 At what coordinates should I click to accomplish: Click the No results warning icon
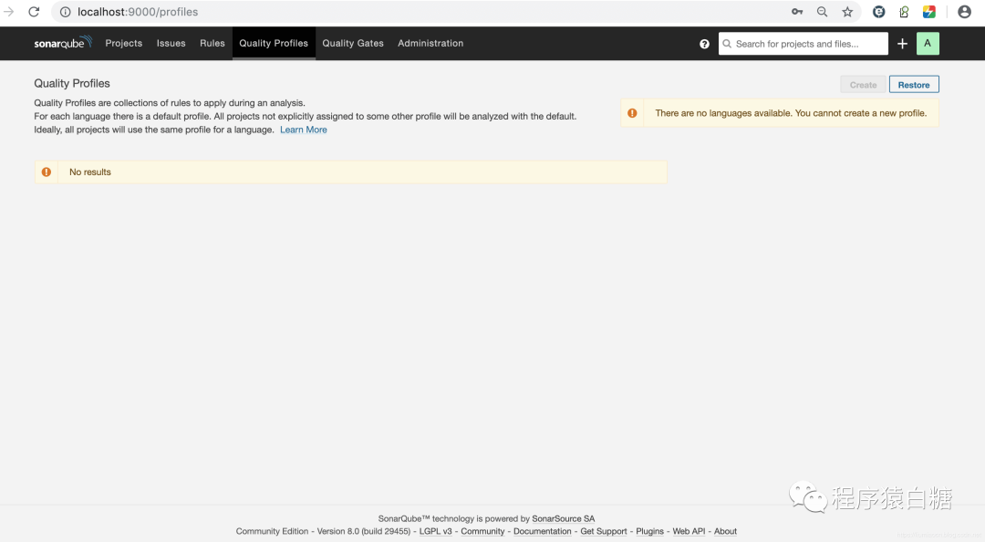pyautogui.click(x=47, y=172)
